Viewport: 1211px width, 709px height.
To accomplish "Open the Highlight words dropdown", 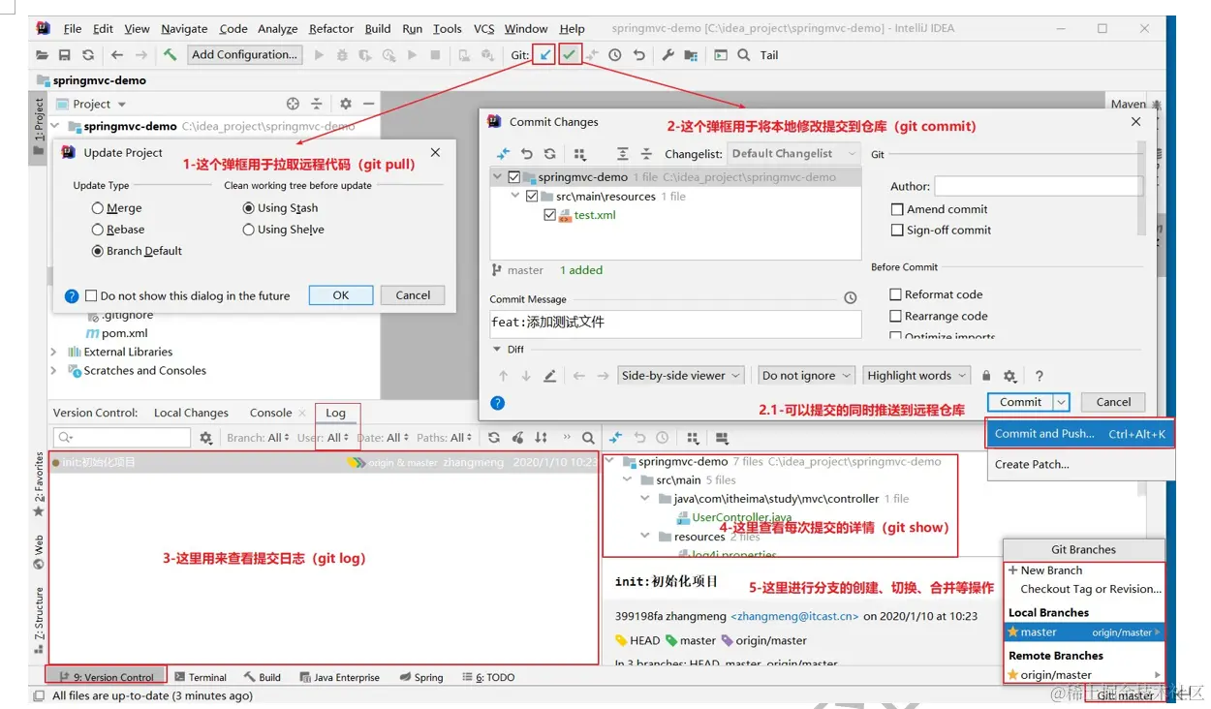I will pos(916,376).
